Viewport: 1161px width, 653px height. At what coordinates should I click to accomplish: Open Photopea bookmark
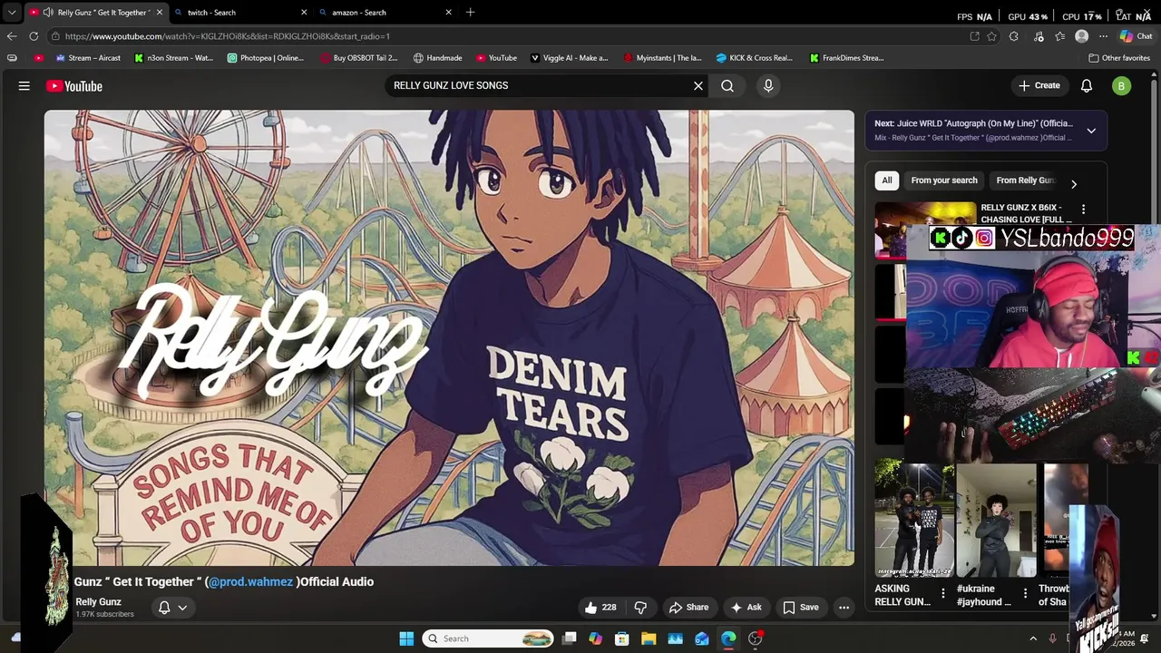click(x=265, y=58)
